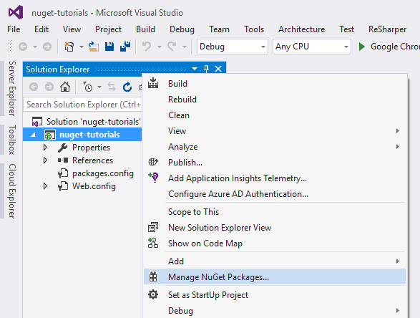Choose Rebuild from context menu
420x318 pixels.
[x=275, y=100]
